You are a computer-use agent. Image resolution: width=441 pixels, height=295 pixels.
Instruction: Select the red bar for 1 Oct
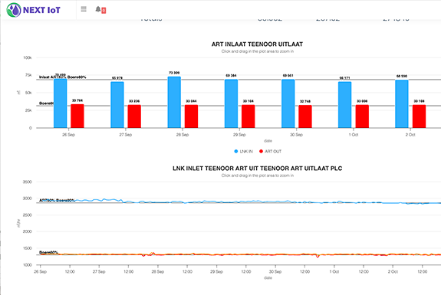[362, 116]
